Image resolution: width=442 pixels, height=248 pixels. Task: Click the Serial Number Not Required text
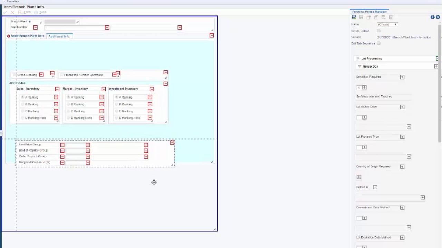[374, 96]
